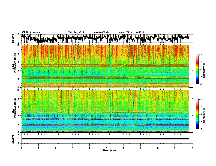This screenshot has height=166, width=216.
Task: Select the date text "Jul. 26, 2018"
Action: tap(76, 33)
